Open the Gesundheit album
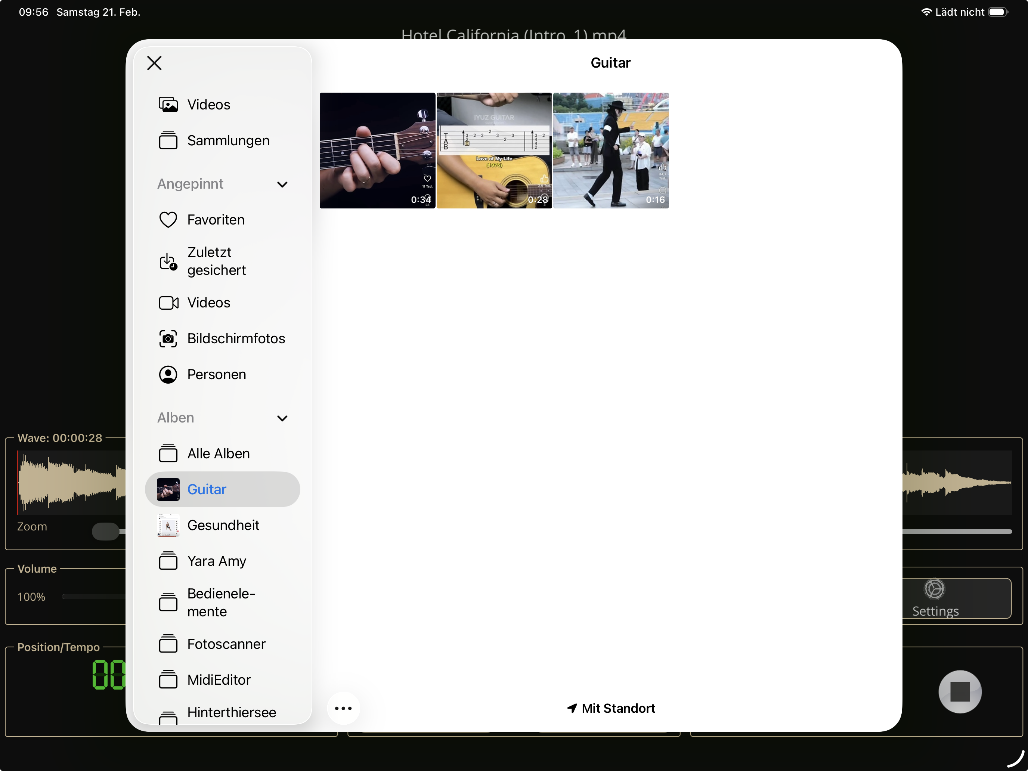 (x=222, y=525)
